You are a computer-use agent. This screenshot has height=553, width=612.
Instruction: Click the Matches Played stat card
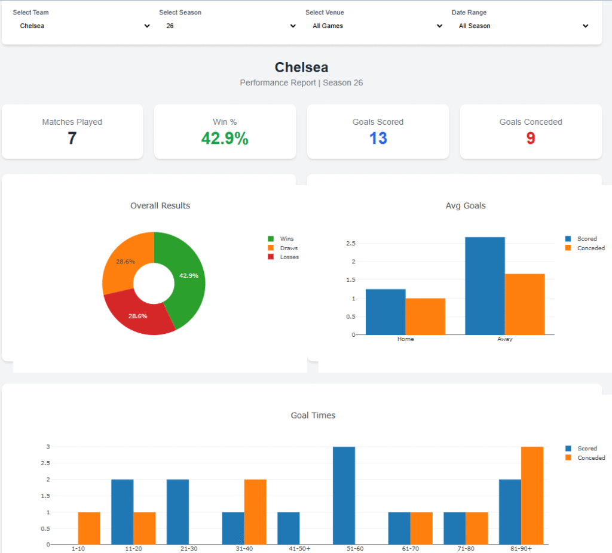(72, 131)
